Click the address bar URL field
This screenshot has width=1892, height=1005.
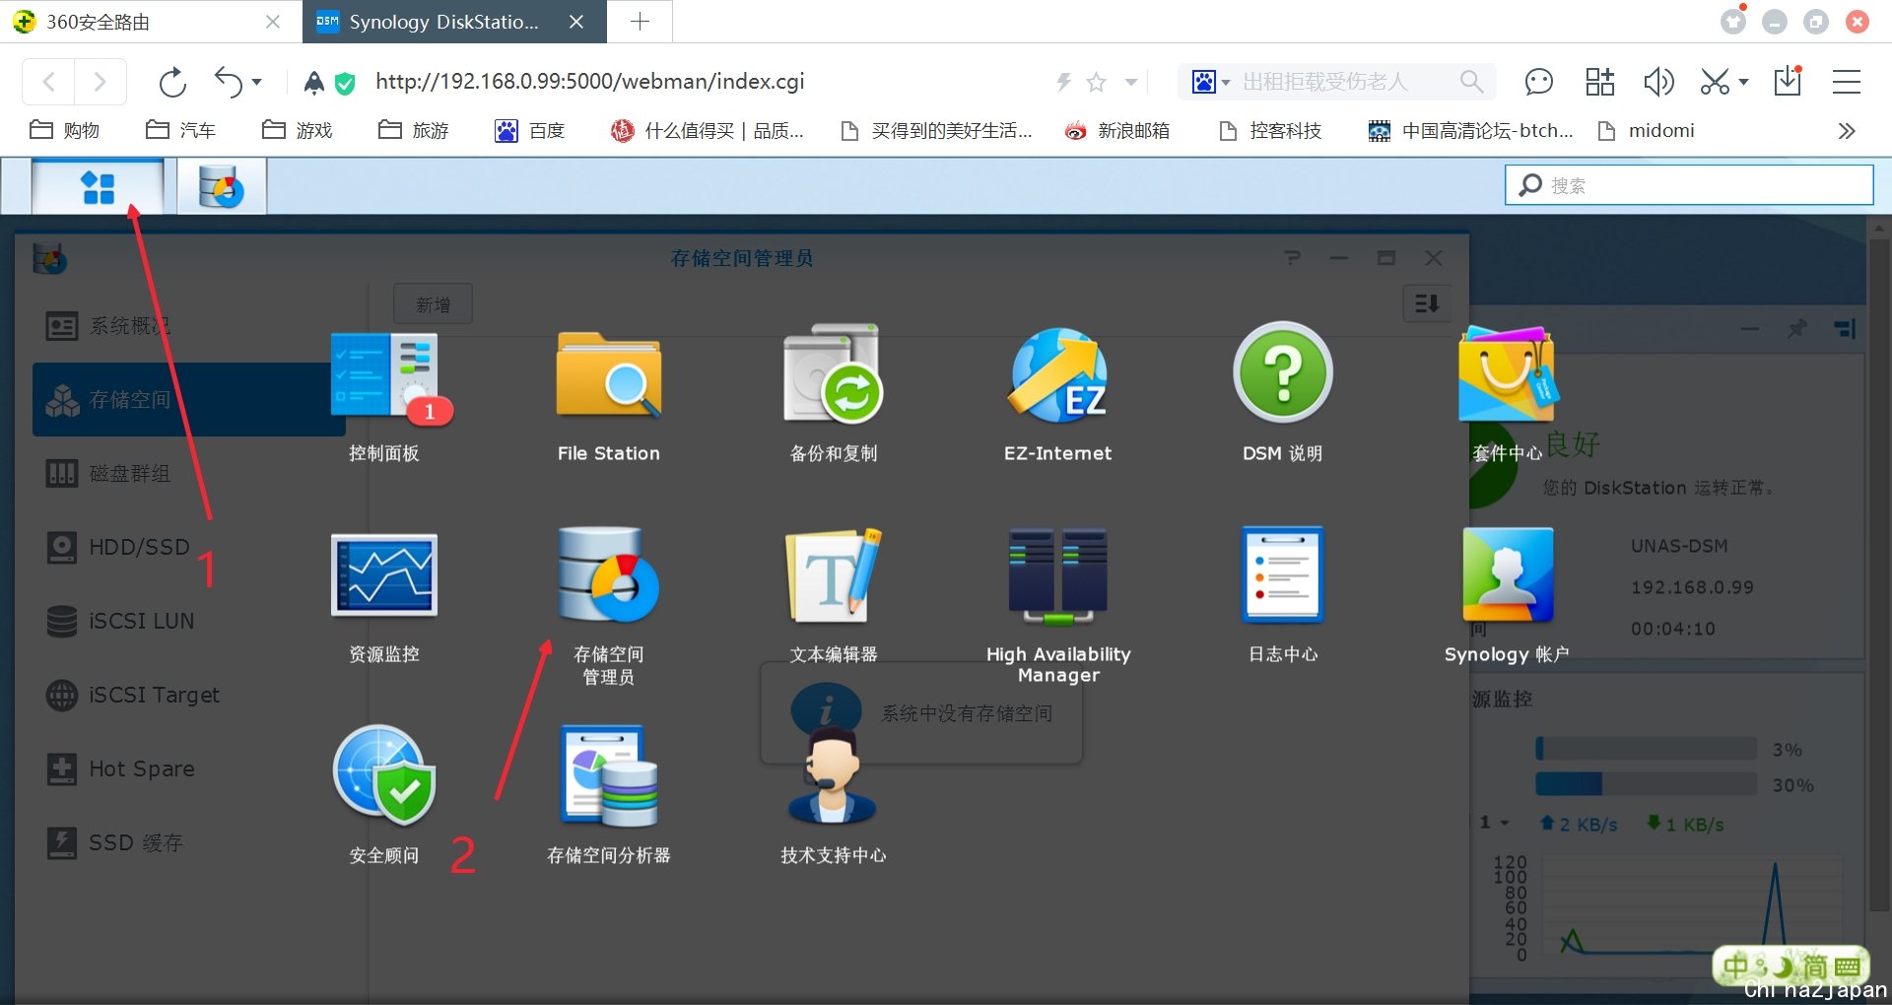pos(589,82)
